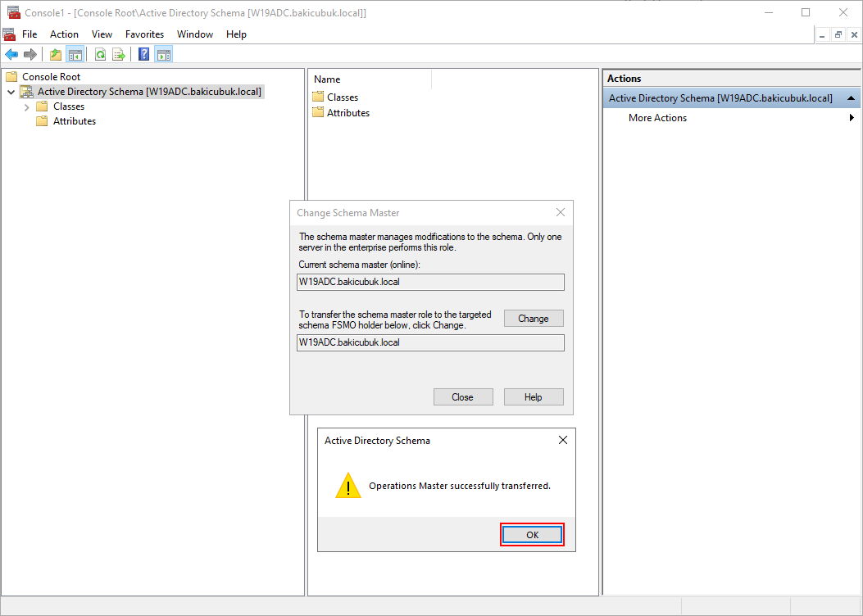Restore down the inner MDI console window

pos(838,34)
